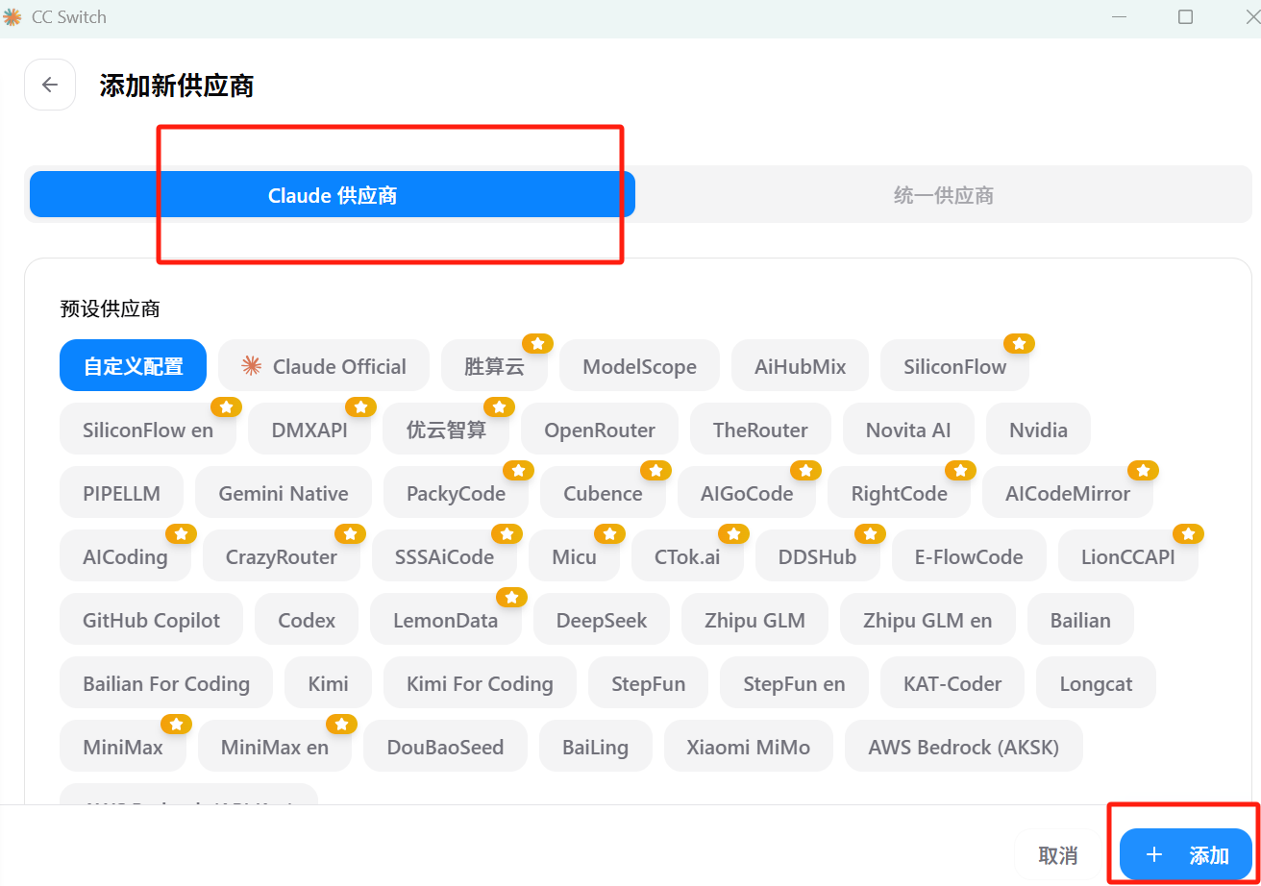
Task: Pick the ModelScope preset
Action: click(639, 366)
